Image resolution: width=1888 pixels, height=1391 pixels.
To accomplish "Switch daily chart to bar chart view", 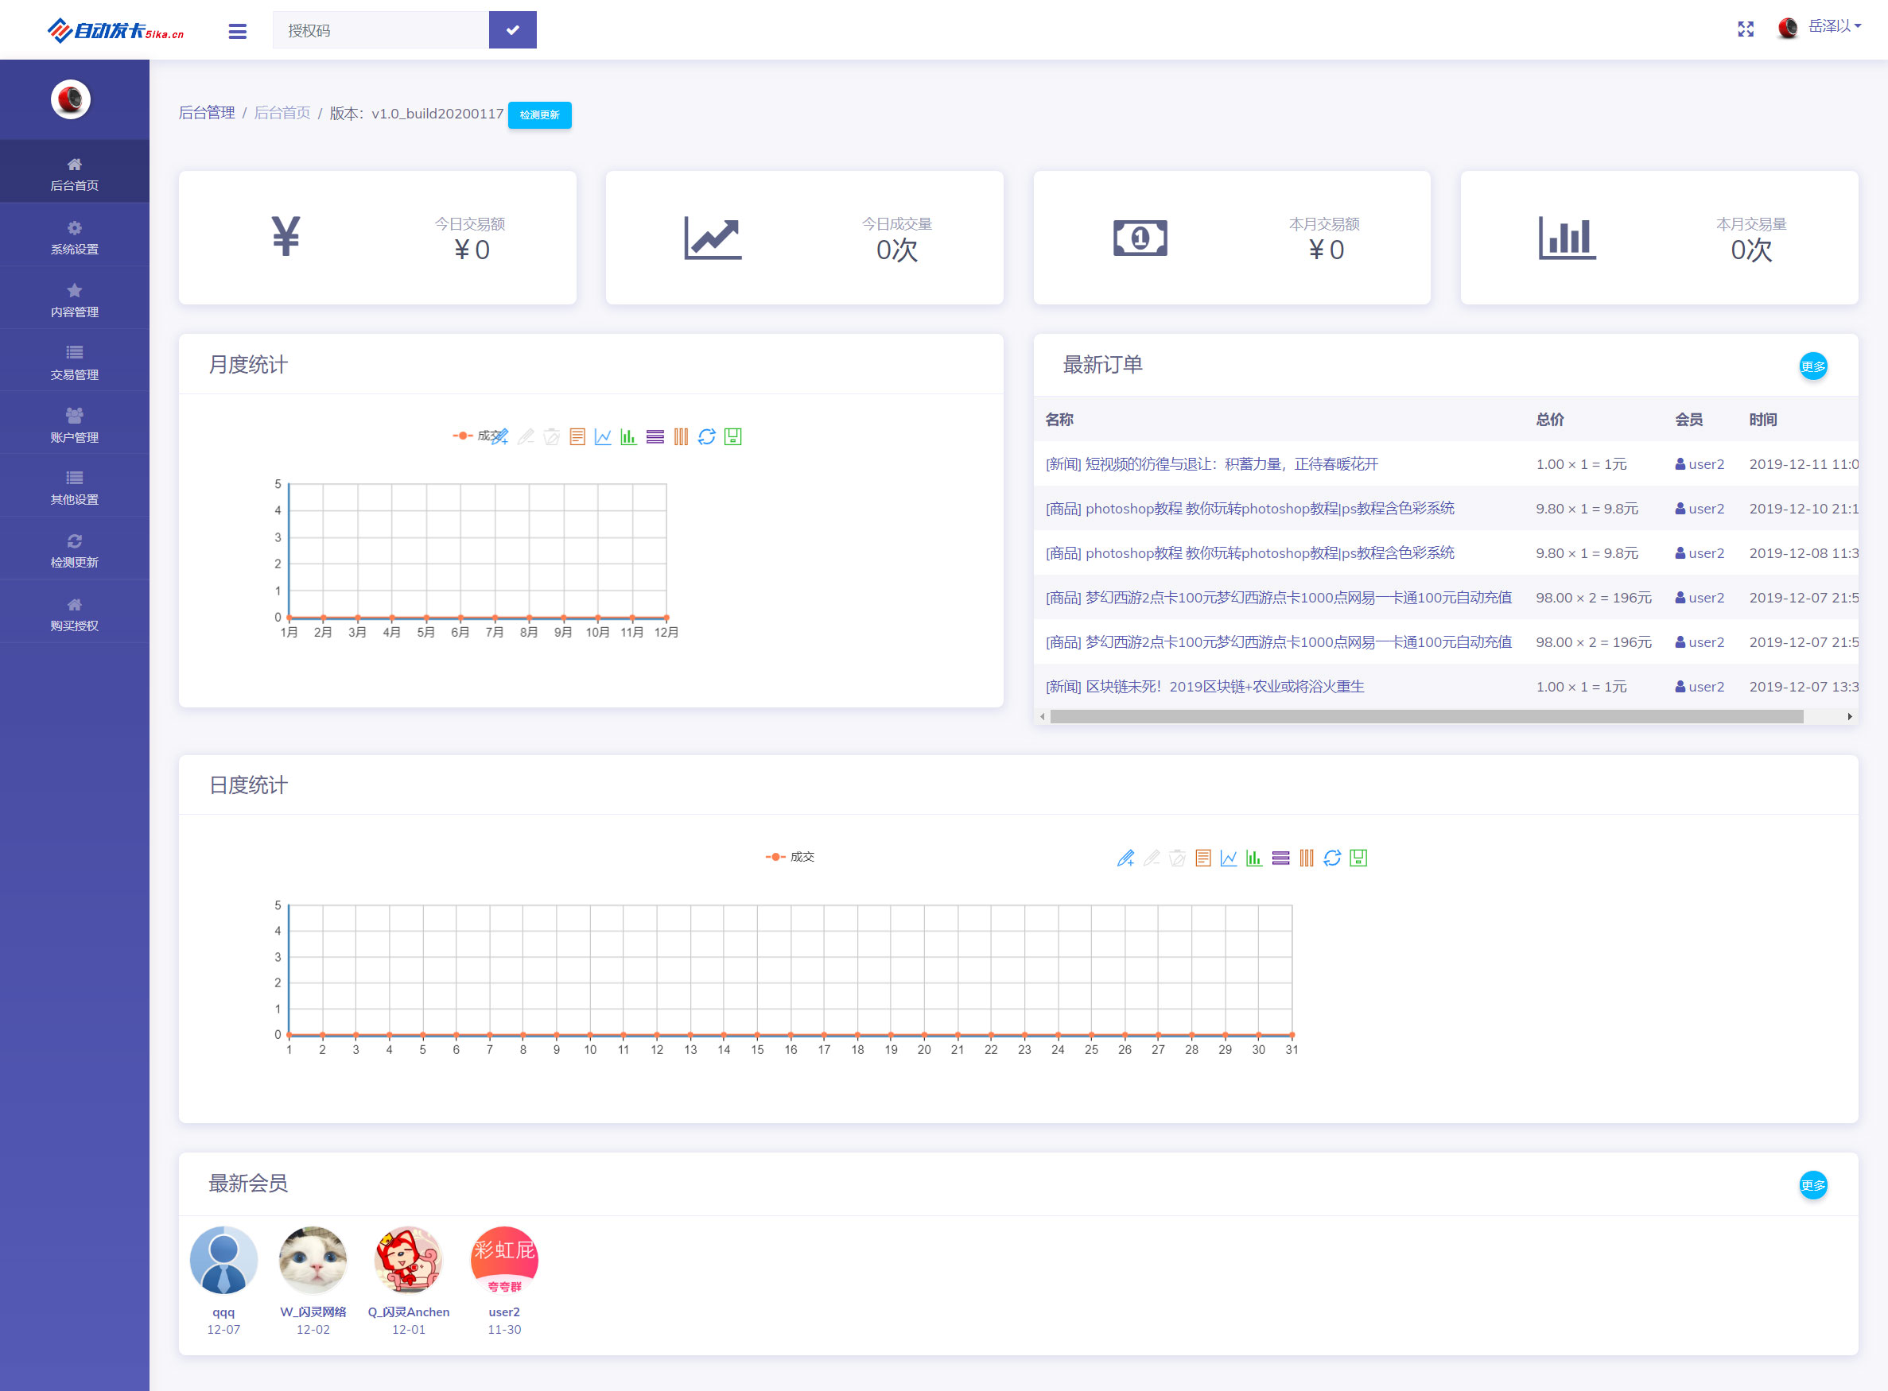I will pyautogui.click(x=1253, y=858).
